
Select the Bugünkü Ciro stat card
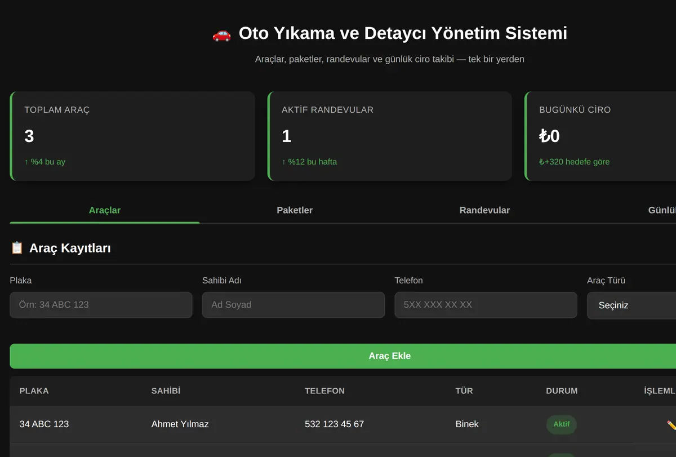click(601, 136)
